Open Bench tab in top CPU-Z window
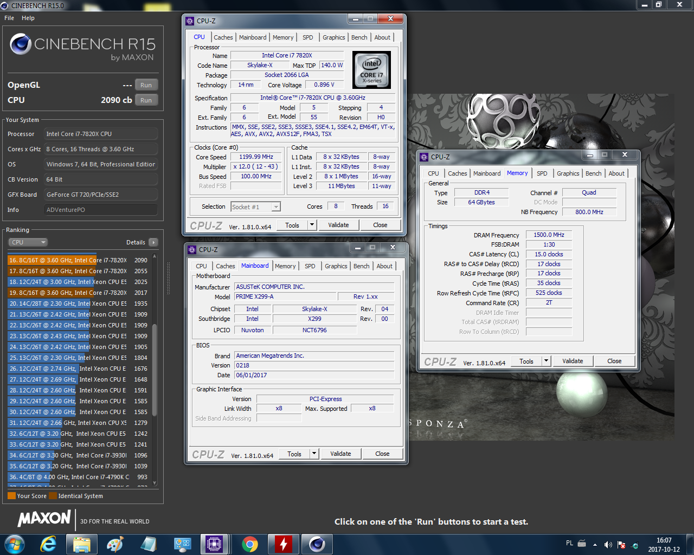Viewport: 694px width, 555px height. click(359, 37)
